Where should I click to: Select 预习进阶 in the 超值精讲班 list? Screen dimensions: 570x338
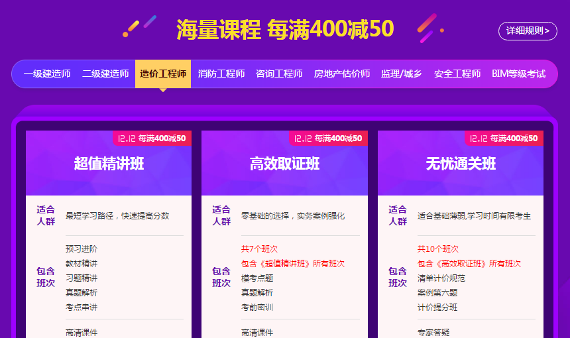[82, 249]
